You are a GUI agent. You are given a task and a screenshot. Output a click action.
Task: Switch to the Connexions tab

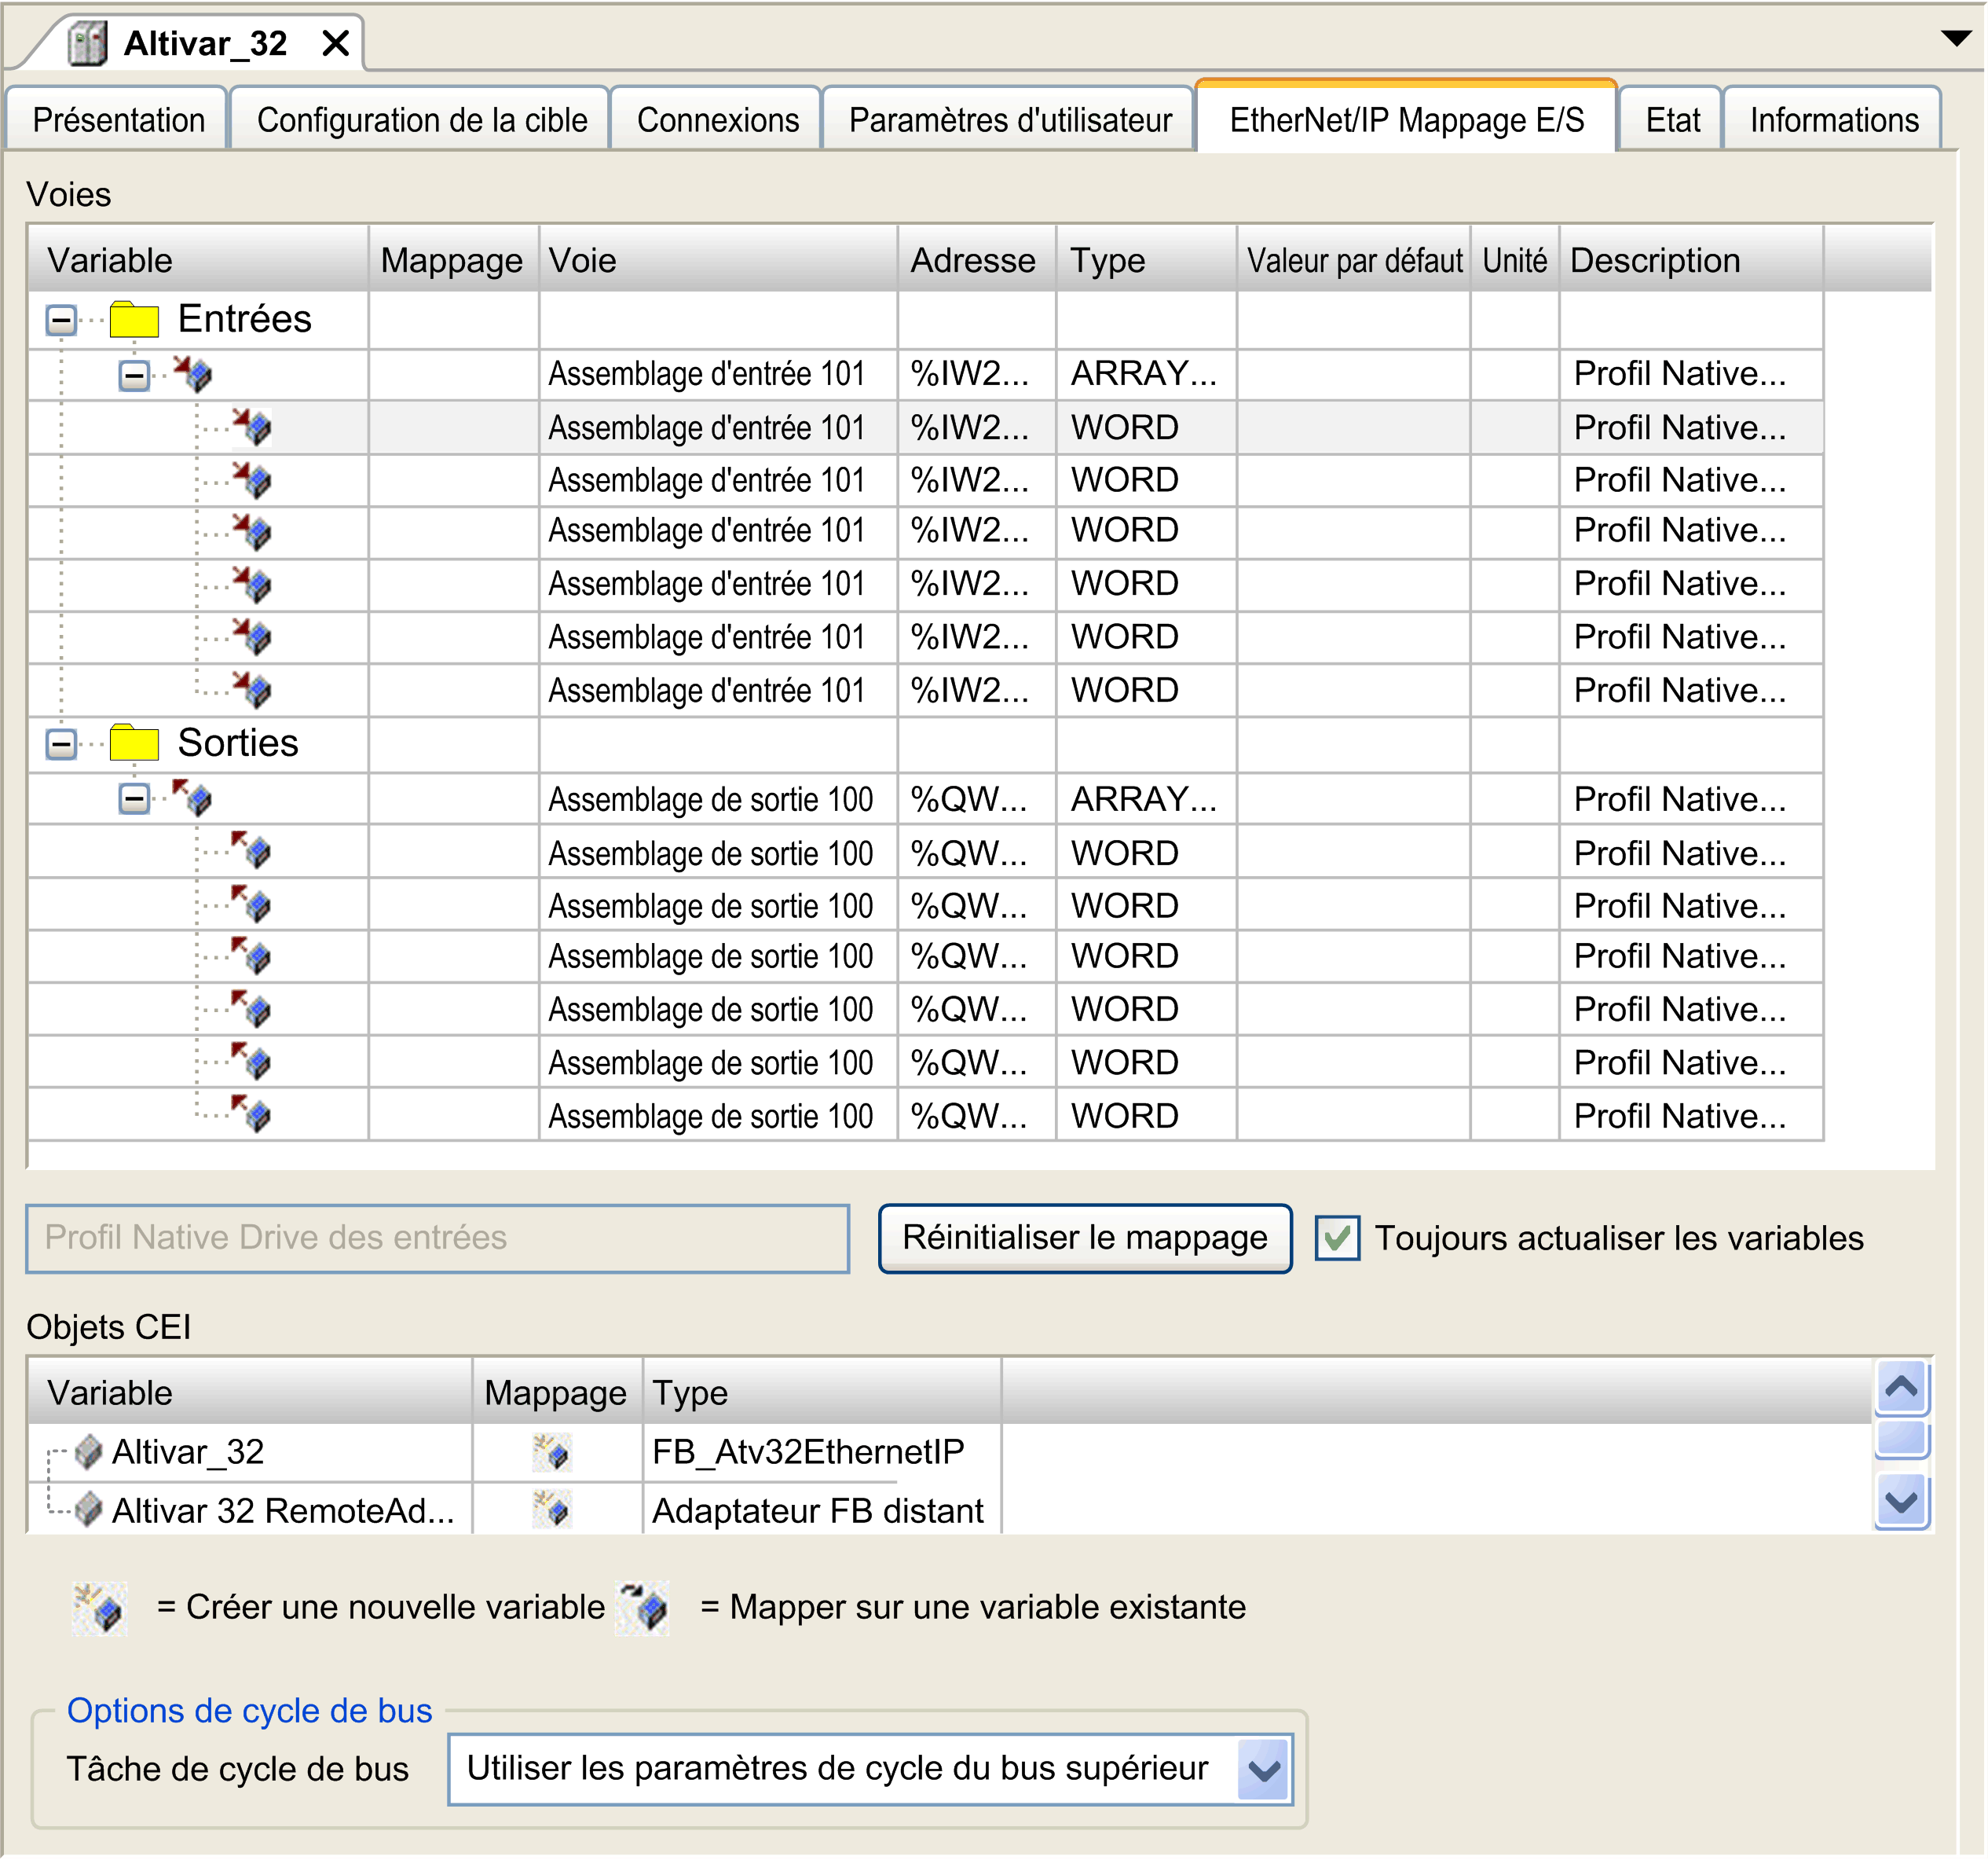pos(717,120)
